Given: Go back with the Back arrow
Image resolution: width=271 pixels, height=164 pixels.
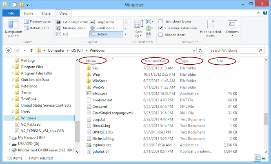Looking at the screenshot, I should [x=9, y=50].
